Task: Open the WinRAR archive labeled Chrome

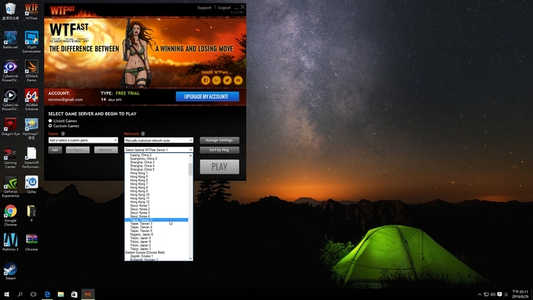Action: point(31,242)
